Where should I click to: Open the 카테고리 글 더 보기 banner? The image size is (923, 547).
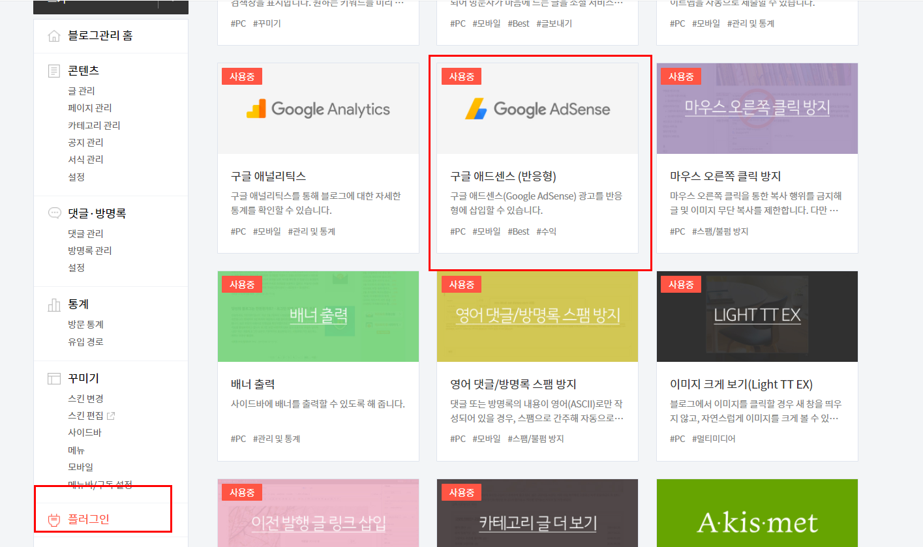[537, 513]
